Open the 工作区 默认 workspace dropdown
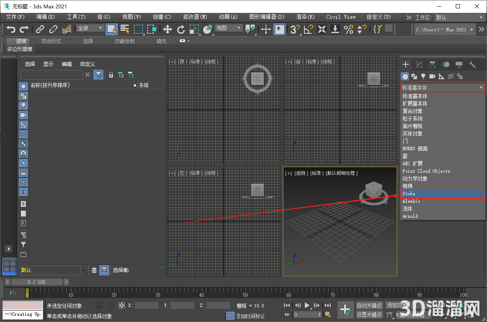Screen dimensions: 487x322 [459, 18]
